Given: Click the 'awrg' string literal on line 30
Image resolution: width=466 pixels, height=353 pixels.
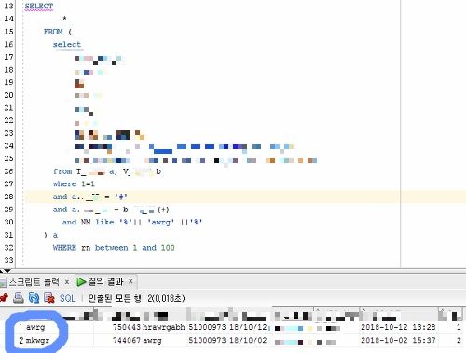Looking at the screenshot, I should (x=160, y=222).
